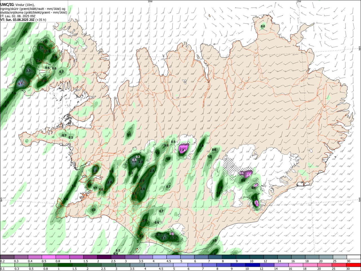Pick the lightest green rain swatch between 0.1 and 0.3

pos(7,265)
